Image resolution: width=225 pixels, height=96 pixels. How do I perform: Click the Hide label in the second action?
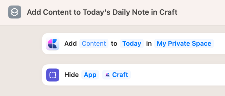(x=71, y=75)
